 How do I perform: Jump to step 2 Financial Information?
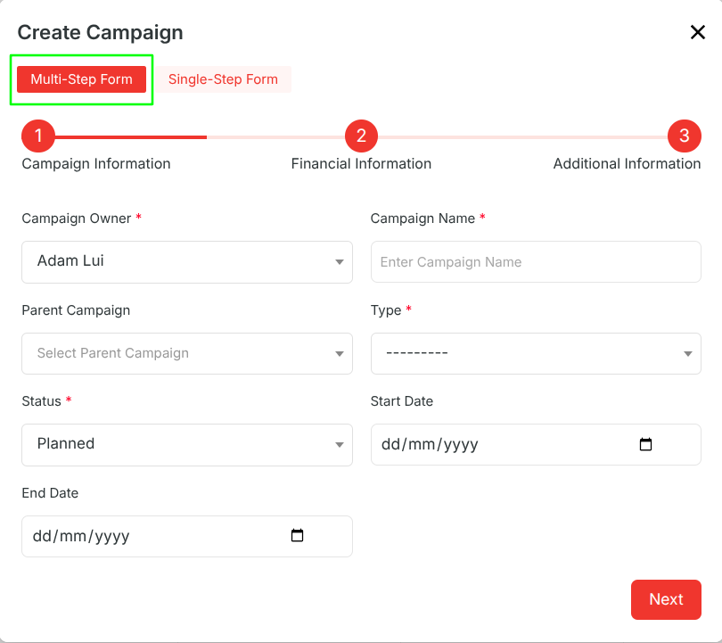[x=362, y=136]
